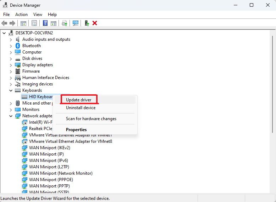Collapse the DESKTOP-O0CVRN2 root node
The height and width of the screenshot is (202, 276).
[4, 33]
